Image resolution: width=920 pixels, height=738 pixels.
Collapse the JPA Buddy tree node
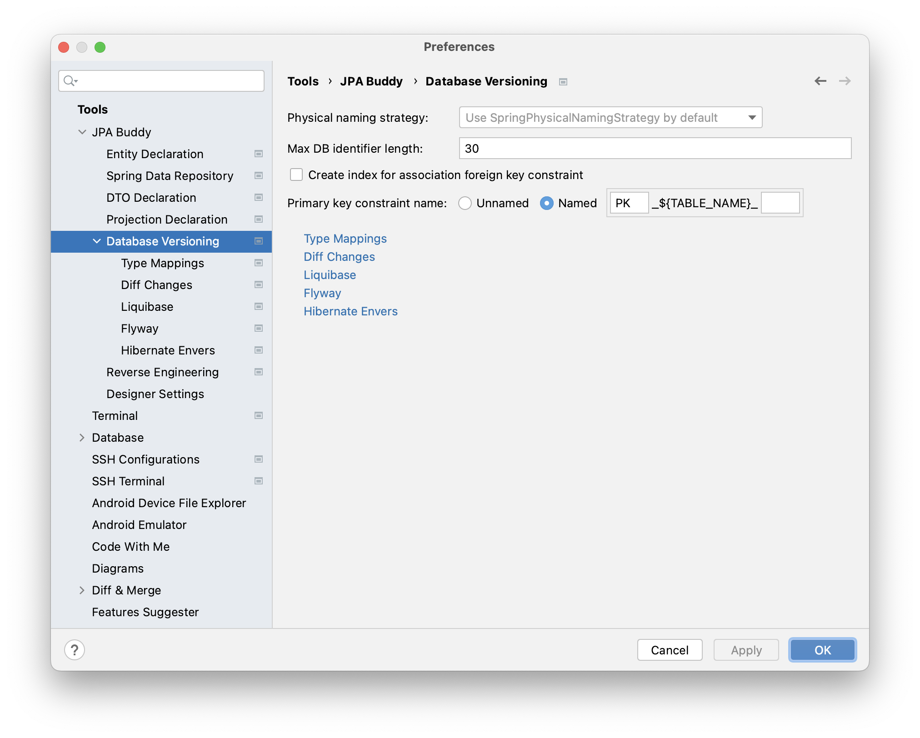pyautogui.click(x=82, y=132)
